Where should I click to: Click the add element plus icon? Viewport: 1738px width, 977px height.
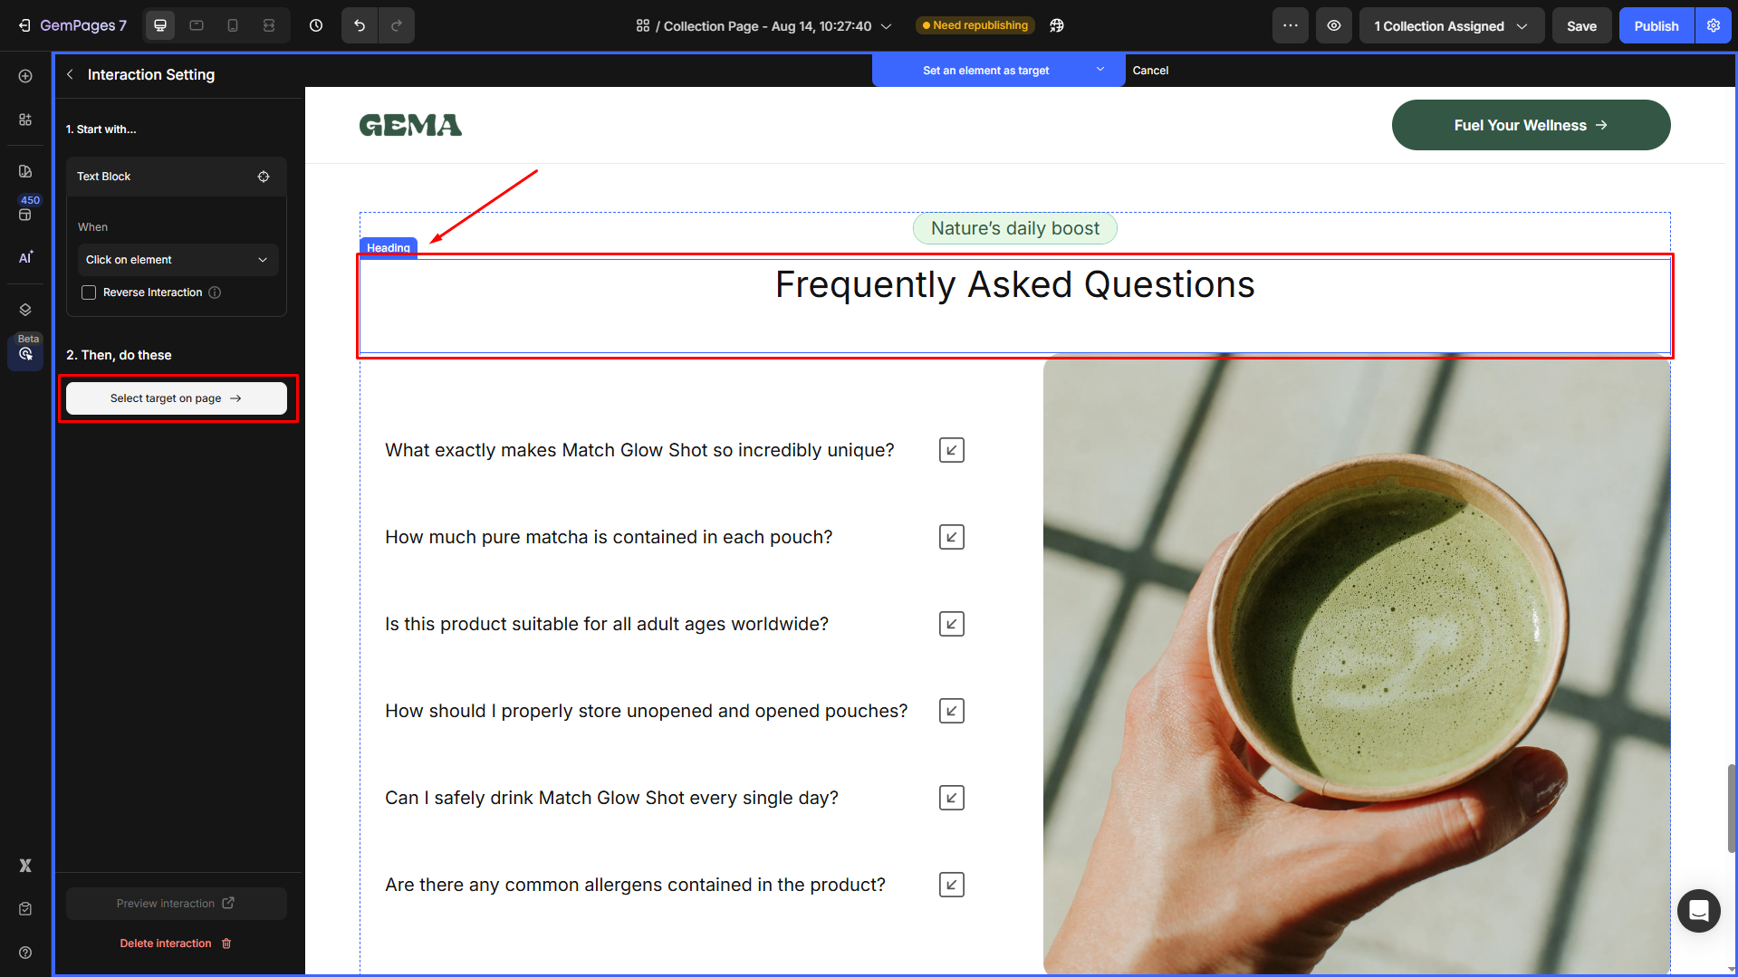25,76
